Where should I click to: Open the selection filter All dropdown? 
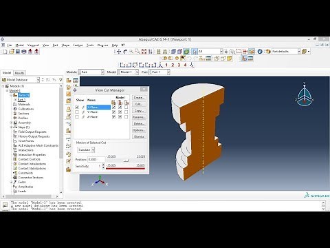[210, 52]
